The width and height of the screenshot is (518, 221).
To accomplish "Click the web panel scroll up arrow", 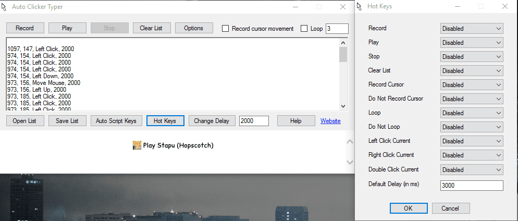I will [x=349, y=142].
